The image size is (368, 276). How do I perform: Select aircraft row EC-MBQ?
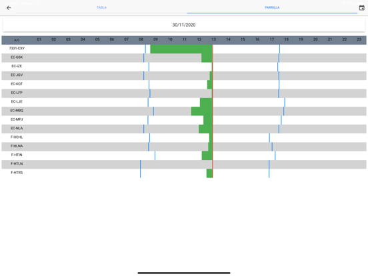coord(184,111)
